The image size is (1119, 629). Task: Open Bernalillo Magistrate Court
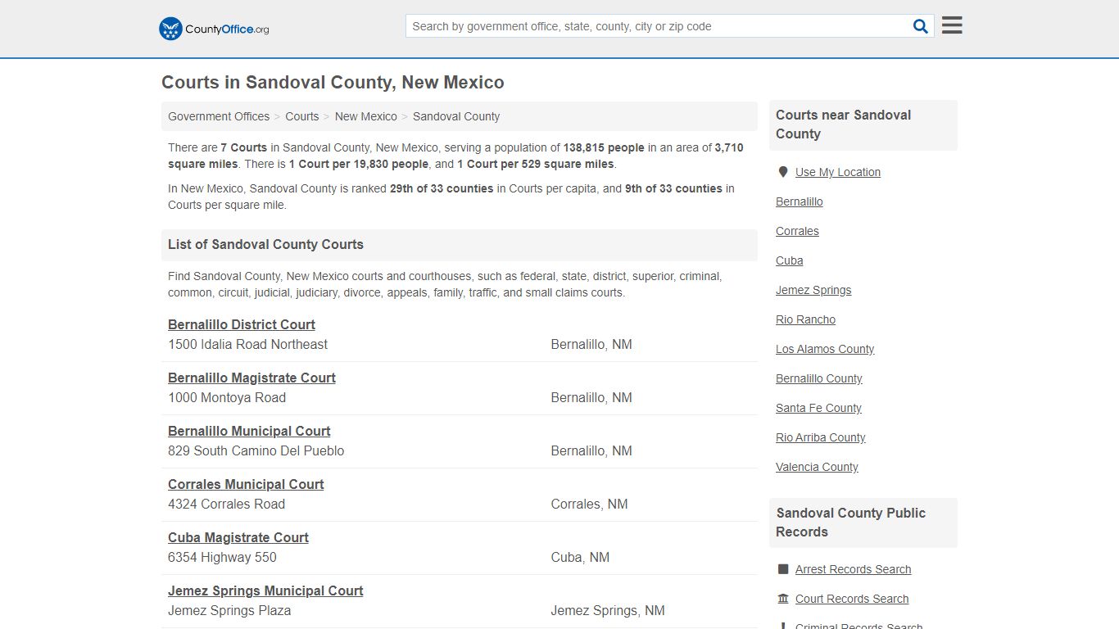coord(251,378)
